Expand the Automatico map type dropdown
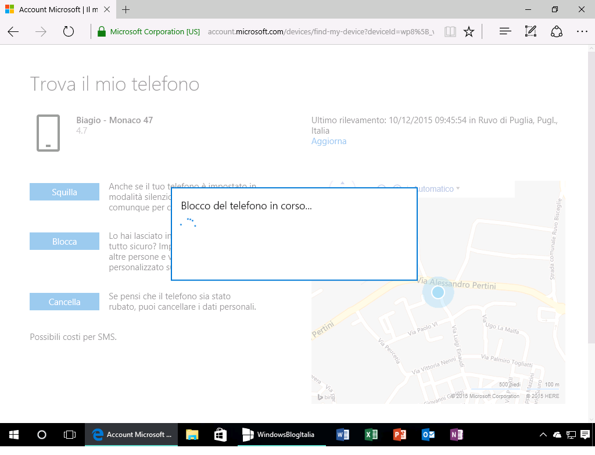This screenshot has width=595, height=455. point(437,189)
